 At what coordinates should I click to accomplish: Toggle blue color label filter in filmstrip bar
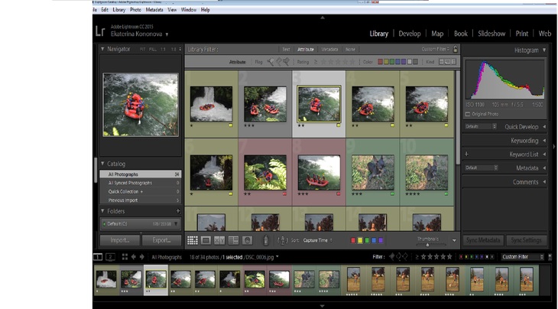[477, 257]
